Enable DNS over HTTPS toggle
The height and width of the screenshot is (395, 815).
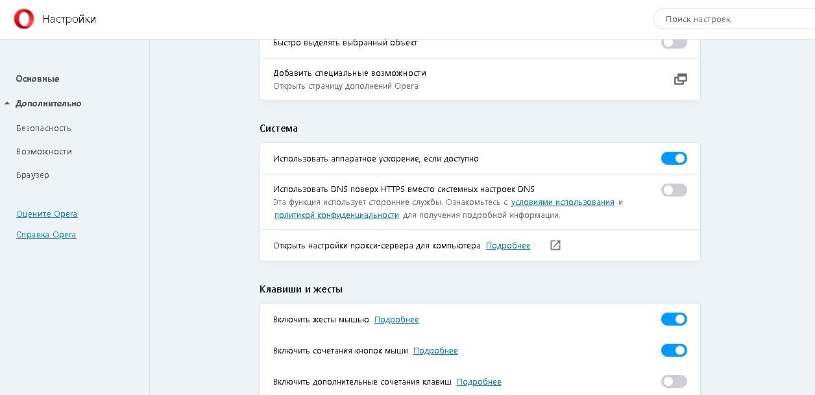[x=674, y=190]
